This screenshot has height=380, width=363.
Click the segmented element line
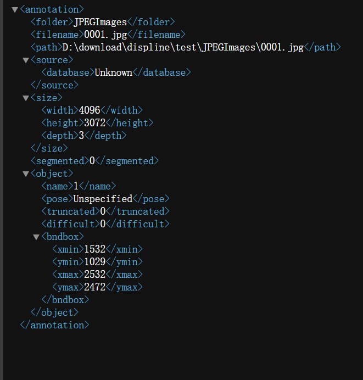[95, 161]
